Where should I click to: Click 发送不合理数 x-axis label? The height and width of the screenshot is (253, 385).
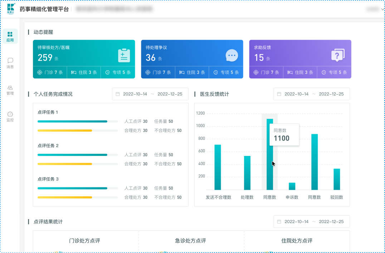coord(219,197)
